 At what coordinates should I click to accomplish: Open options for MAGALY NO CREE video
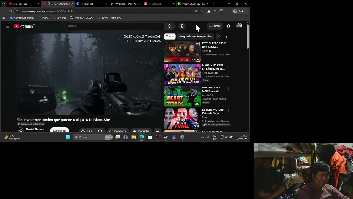point(229,66)
